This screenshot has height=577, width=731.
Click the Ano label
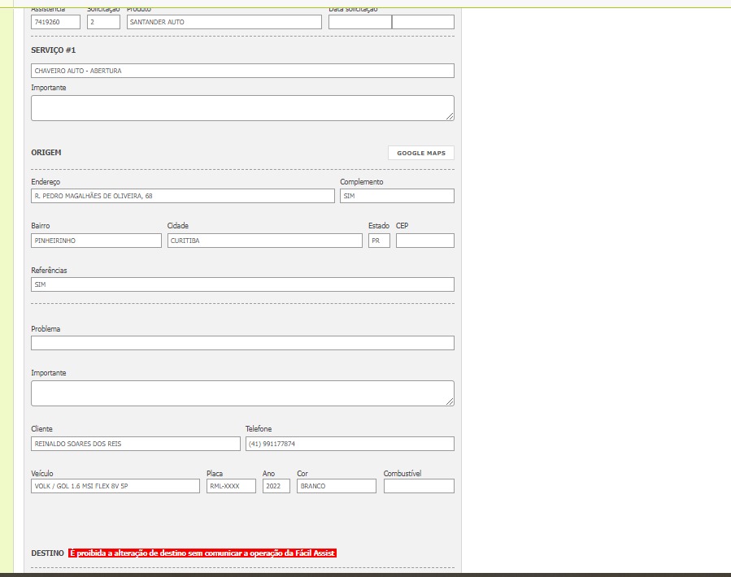[268, 474]
